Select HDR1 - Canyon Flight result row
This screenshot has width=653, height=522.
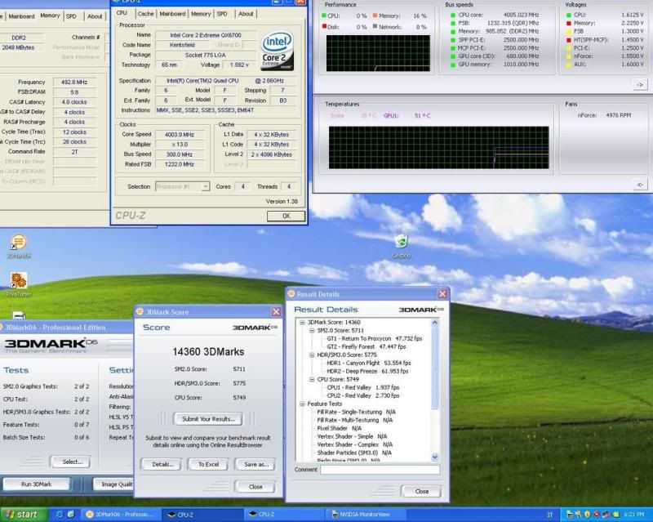[x=369, y=364]
